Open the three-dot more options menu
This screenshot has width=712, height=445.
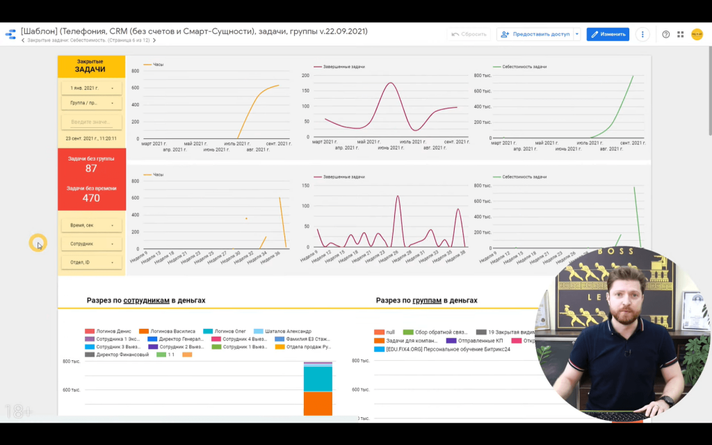(x=643, y=34)
